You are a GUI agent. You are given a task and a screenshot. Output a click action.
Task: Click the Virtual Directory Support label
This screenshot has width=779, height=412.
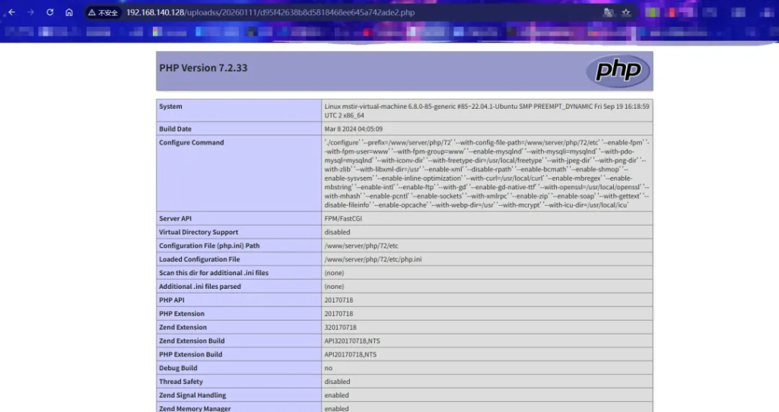click(199, 233)
